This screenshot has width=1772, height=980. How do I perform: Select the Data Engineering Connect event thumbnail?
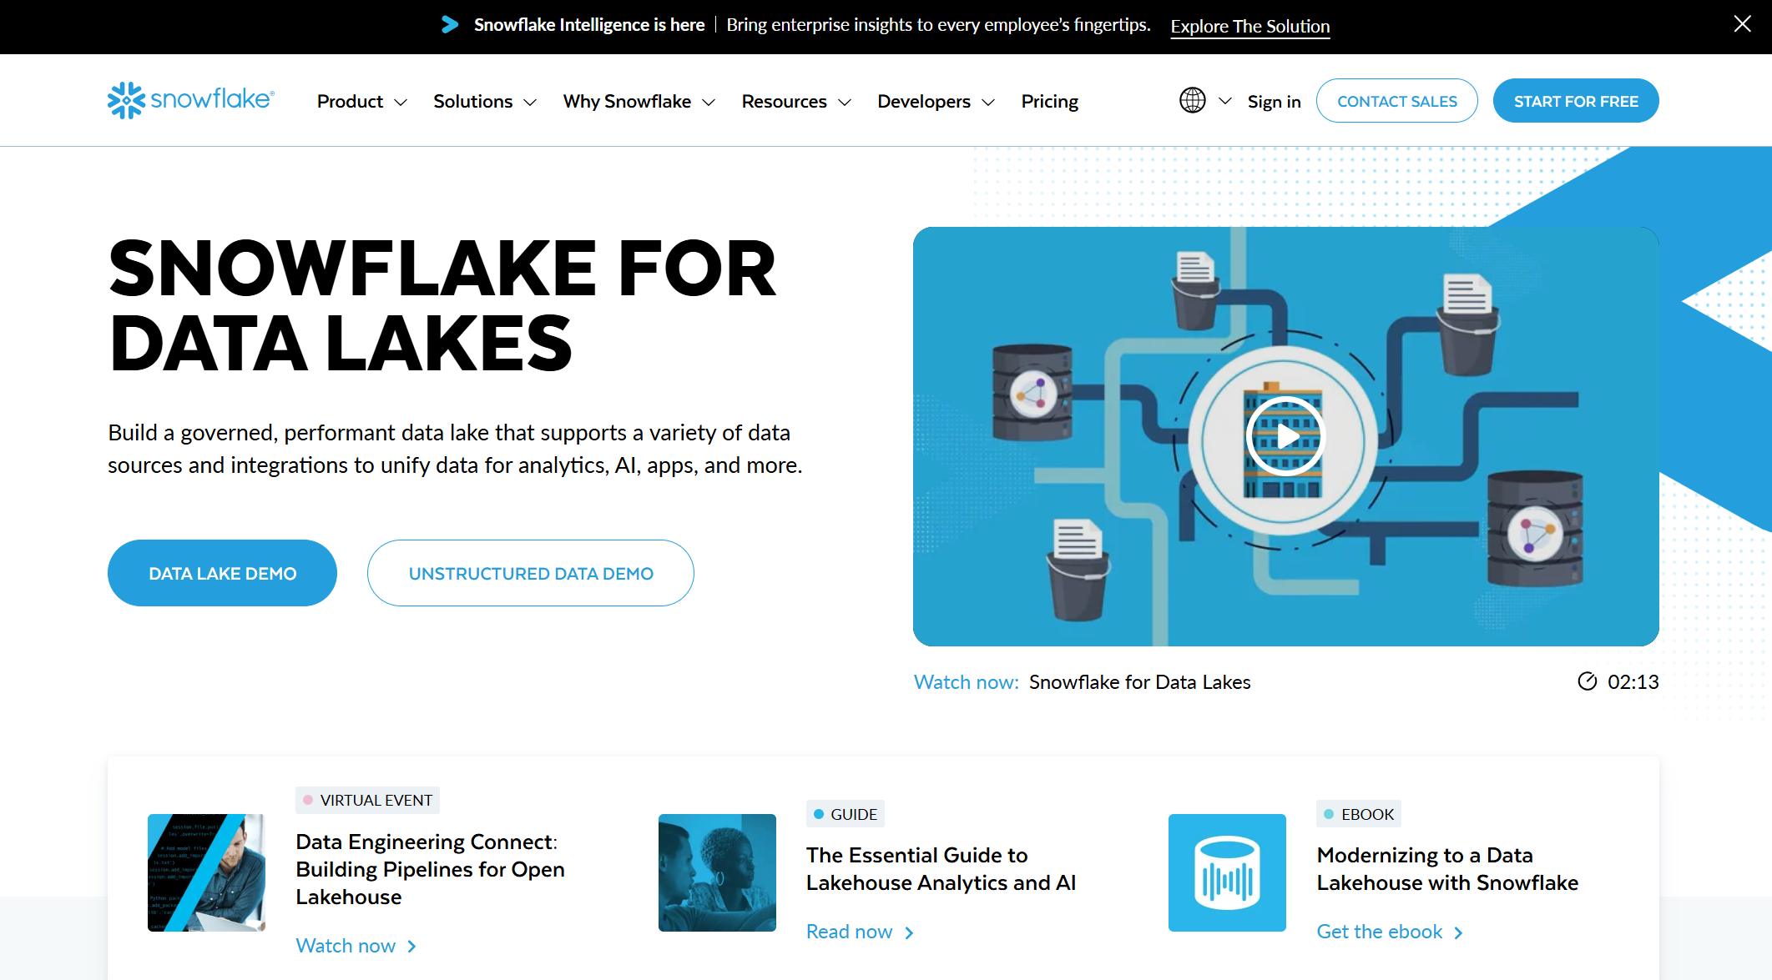point(206,872)
